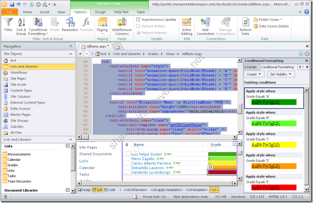The height and width of the screenshot is (203, 313).
Task: Switch to Split view
Action: 97,190
